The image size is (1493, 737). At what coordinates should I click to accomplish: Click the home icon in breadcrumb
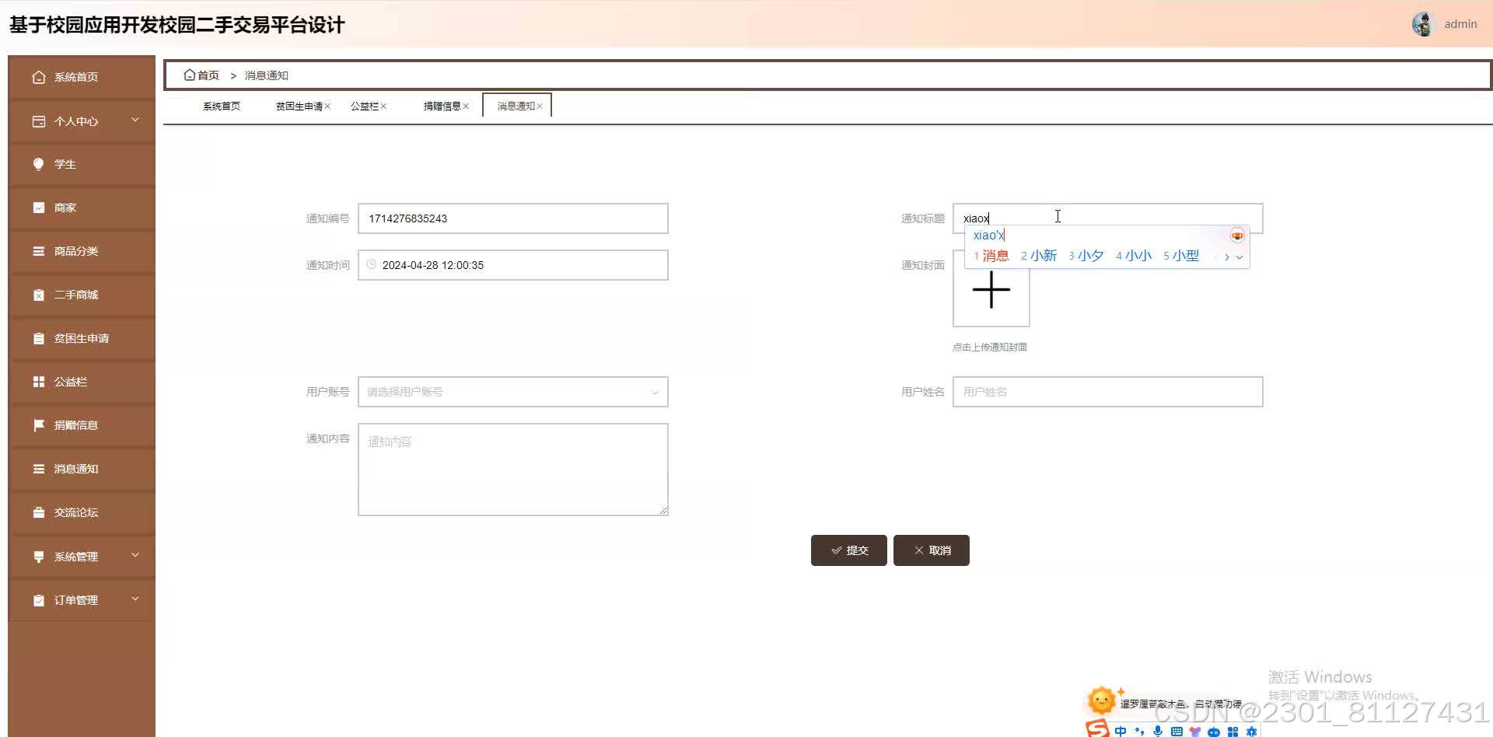(189, 75)
